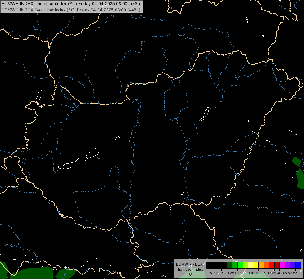Screen dimensions: 304x279
Task: Select the dark green 20–25 legend swatch
Action: click(229, 265)
